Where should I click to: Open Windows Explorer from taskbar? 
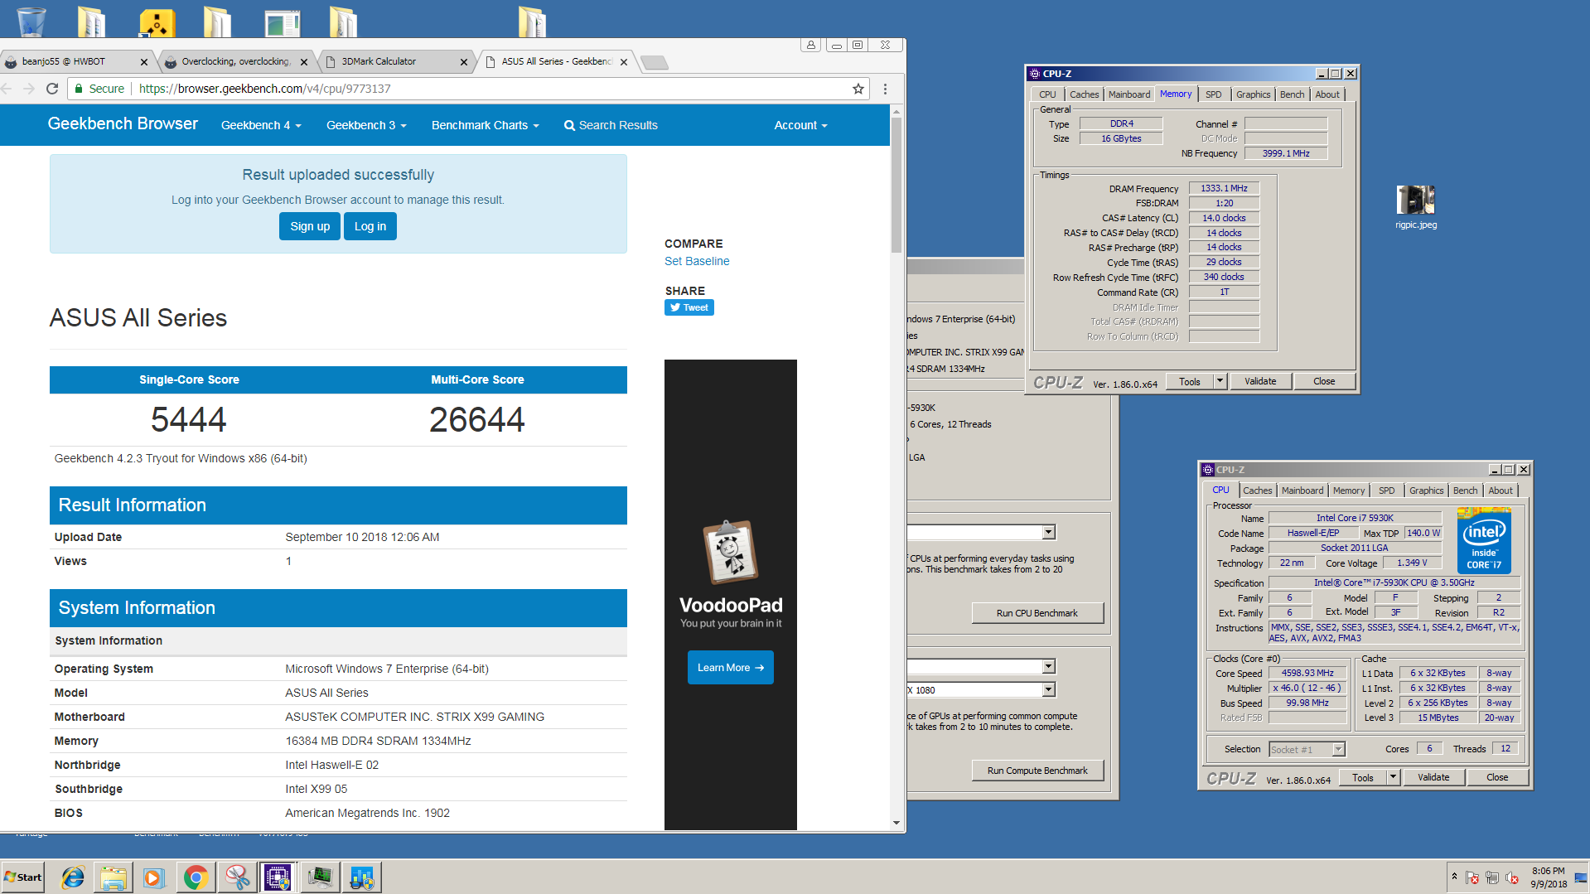114,877
